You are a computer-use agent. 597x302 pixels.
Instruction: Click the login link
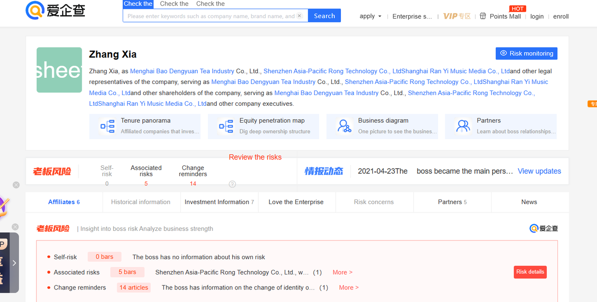coord(537,16)
